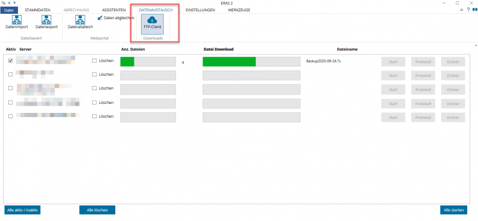Open the Datenexport tool
The height and width of the screenshot is (221, 478).
point(47,22)
